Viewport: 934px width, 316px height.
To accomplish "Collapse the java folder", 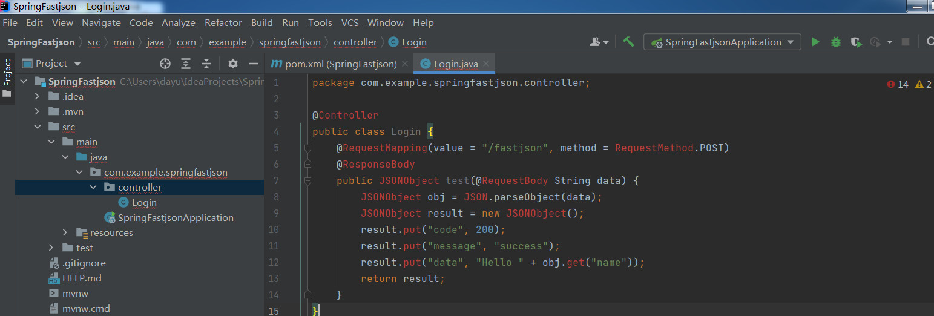I will [65, 157].
